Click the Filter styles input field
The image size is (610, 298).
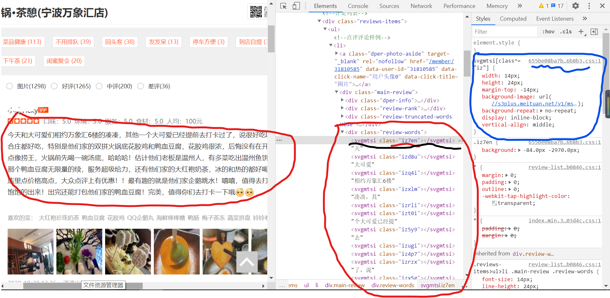[505, 31]
